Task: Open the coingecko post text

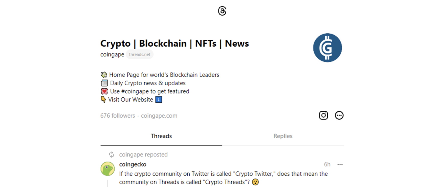Action: pos(223,178)
